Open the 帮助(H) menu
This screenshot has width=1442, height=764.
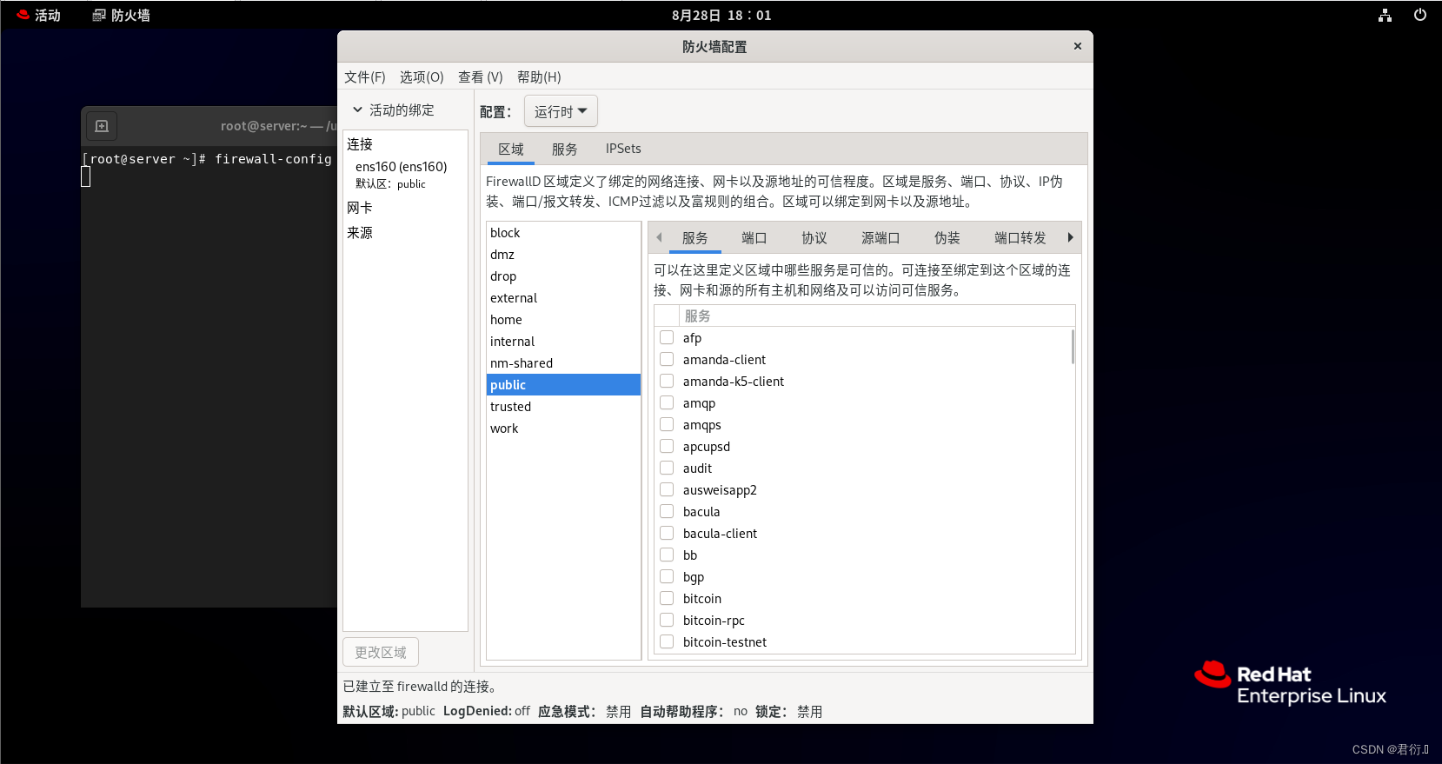click(539, 76)
